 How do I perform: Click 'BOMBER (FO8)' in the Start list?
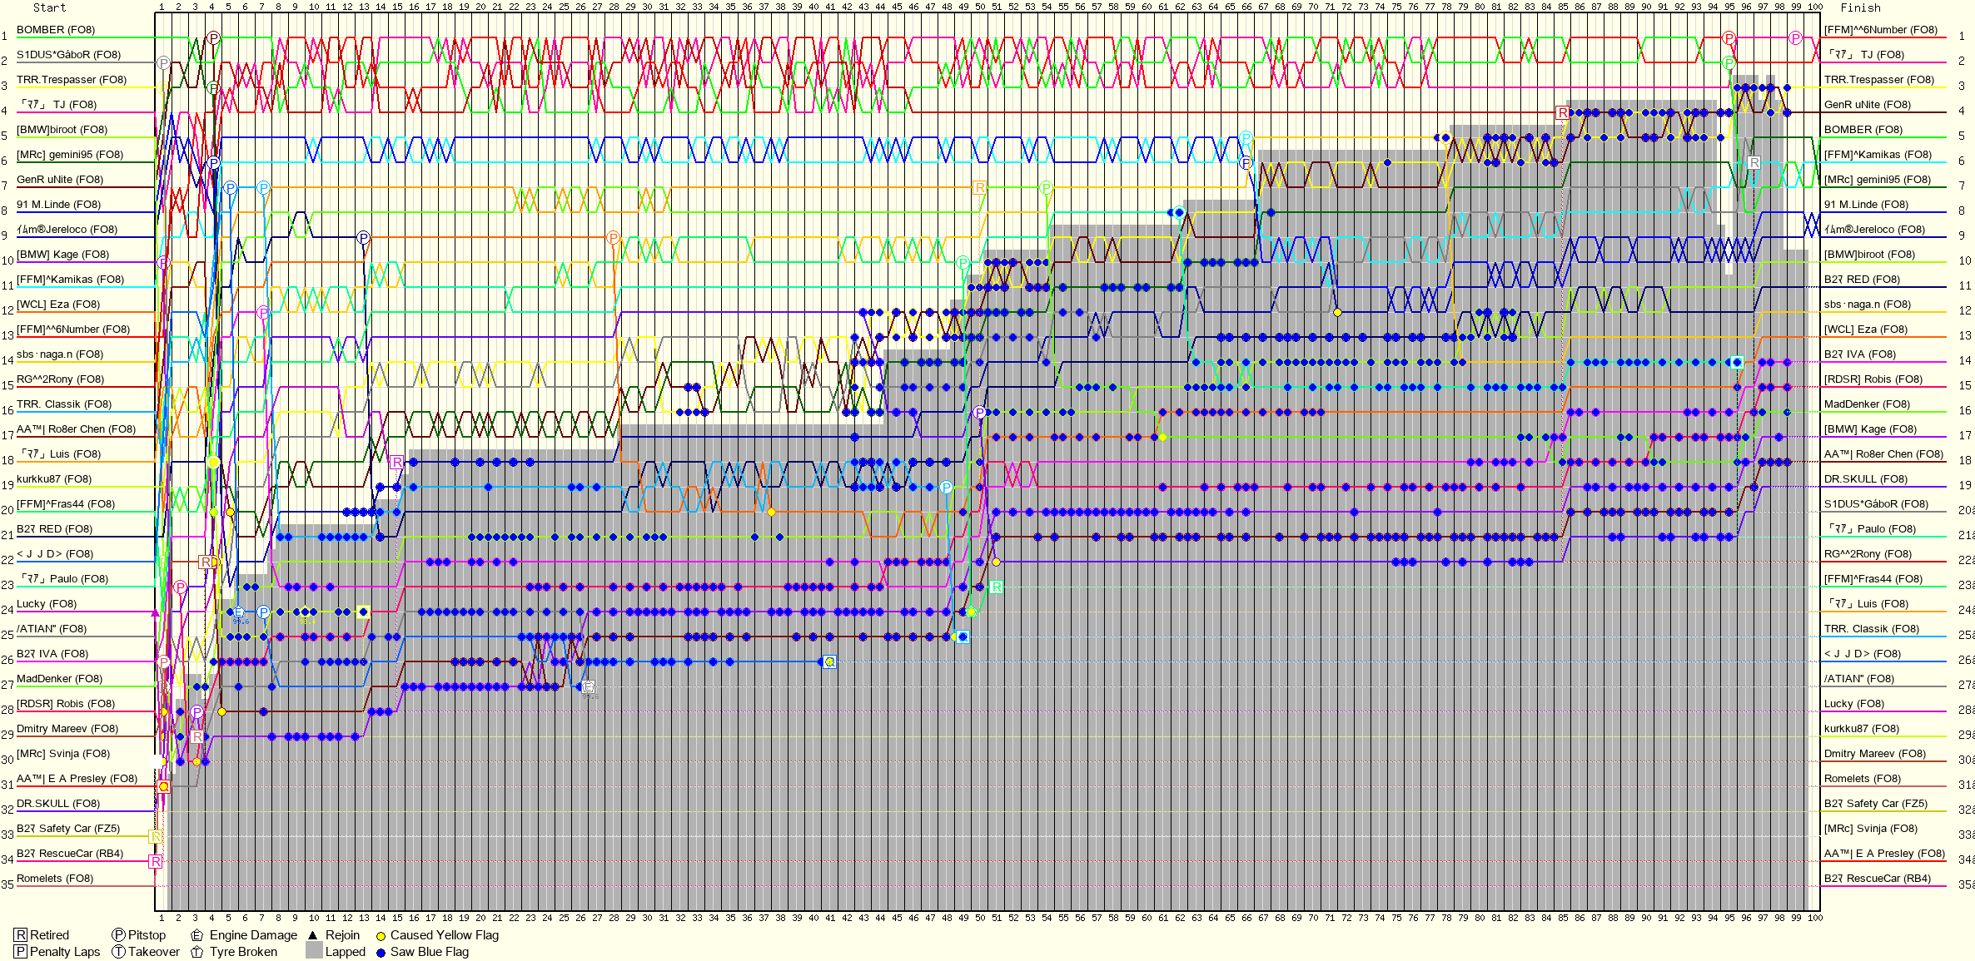[x=56, y=30]
